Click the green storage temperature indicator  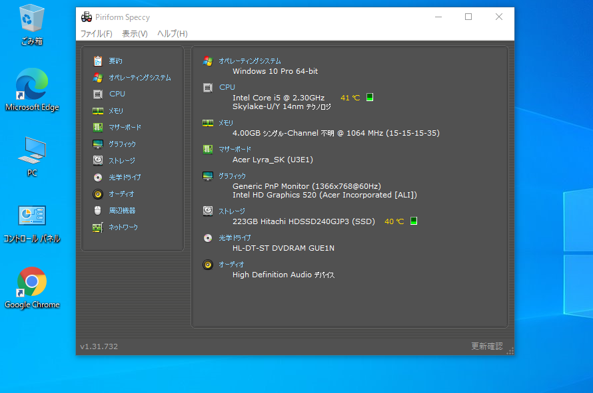[414, 221]
